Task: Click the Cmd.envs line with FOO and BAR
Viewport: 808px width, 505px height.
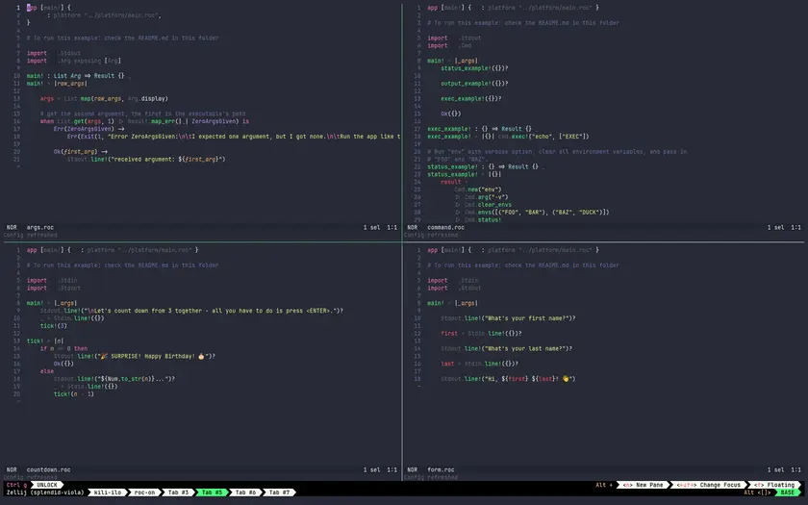Action: (x=532, y=213)
